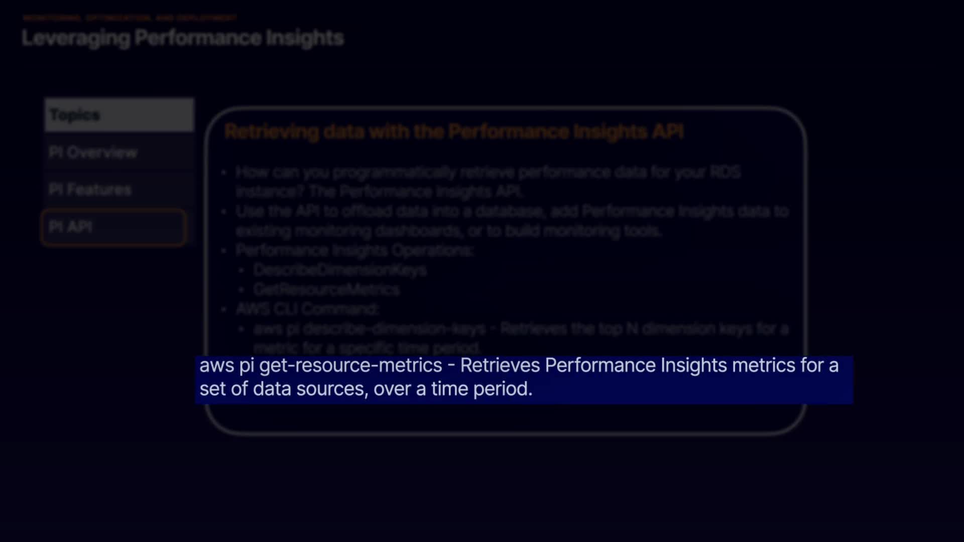Click the highlighted 'aws pi get-resource-metrics' command
This screenshot has width=964, height=542.
click(x=320, y=365)
